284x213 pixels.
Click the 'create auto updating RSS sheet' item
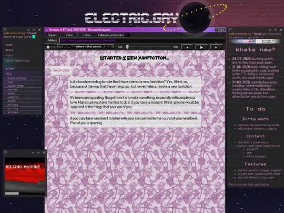[x=259, y=174]
